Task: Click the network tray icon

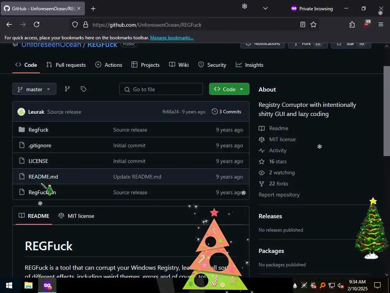Action: (331, 285)
